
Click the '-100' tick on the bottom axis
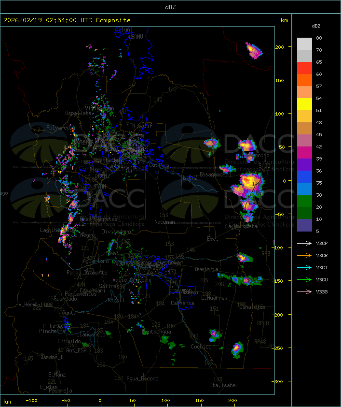(x=31, y=401)
